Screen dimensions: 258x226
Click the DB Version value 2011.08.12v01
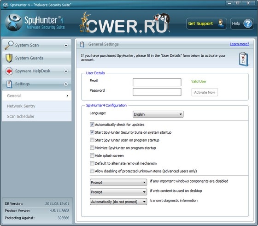[x=57, y=204]
